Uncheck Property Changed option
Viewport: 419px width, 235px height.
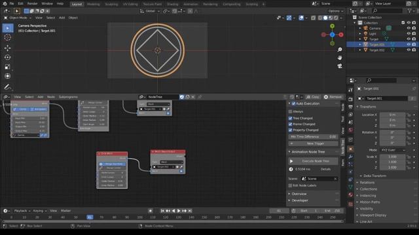[290, 130]
